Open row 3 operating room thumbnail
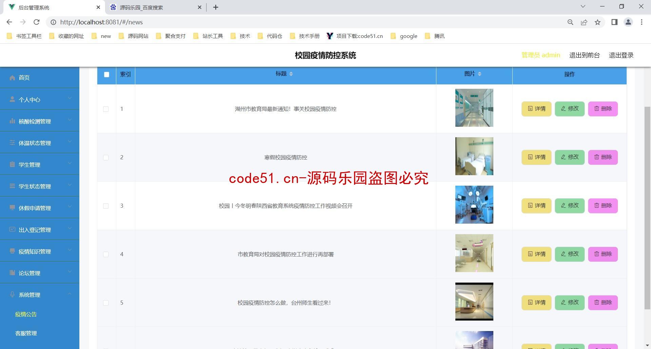The image size is (651, 349). click(x=474, y=205)
